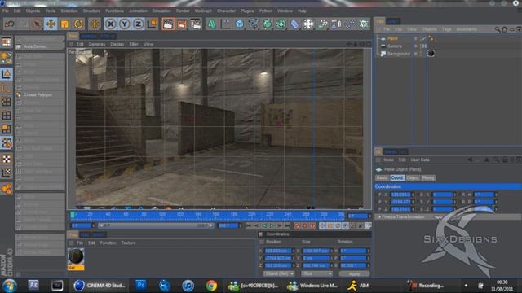Toggle the X axis lock
Image resolution: width=522 pixels, height=293 pixels.
pyautogui.click(x=111, y=24)
